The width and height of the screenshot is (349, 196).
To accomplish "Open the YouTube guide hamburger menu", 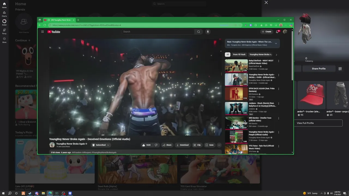I will [43, 32].
